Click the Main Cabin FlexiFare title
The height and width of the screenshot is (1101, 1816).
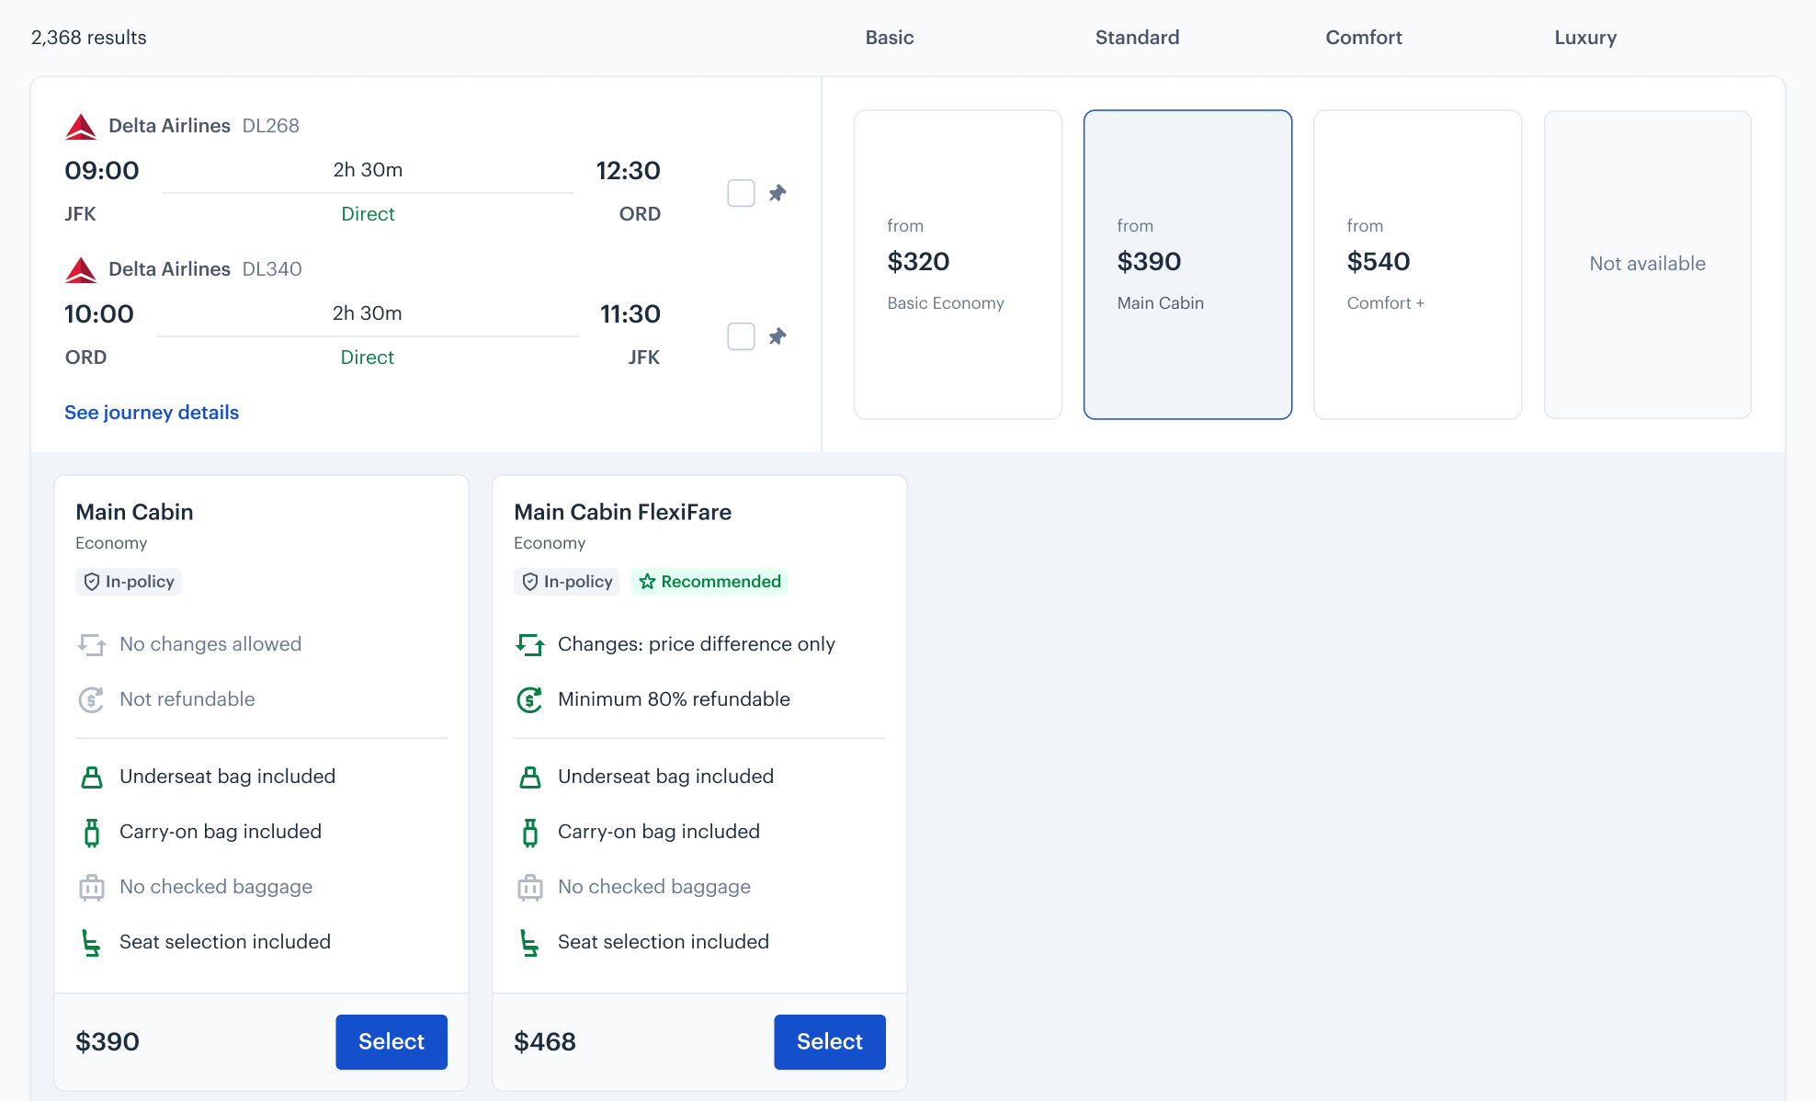622,512
